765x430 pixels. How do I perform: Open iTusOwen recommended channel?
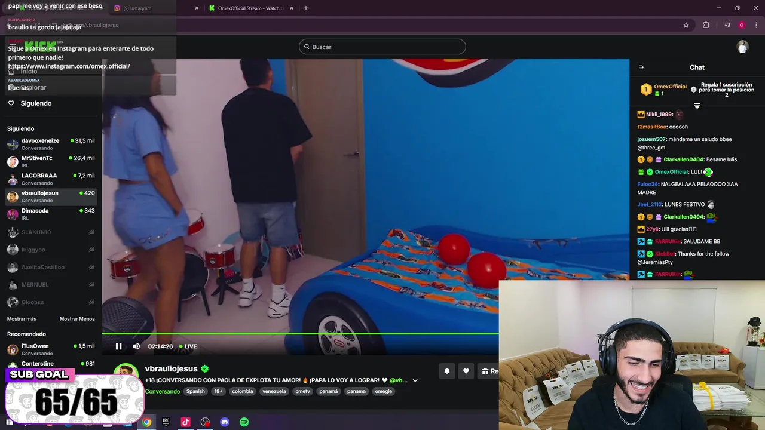pos(51,349)
